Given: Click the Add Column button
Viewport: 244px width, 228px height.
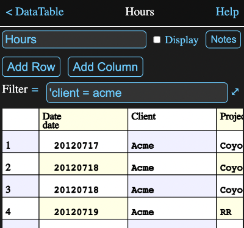Looking at the screenshot, I should click(x=106, y=67).
